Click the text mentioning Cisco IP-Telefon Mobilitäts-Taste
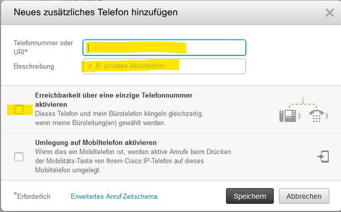 pos(133,161)
